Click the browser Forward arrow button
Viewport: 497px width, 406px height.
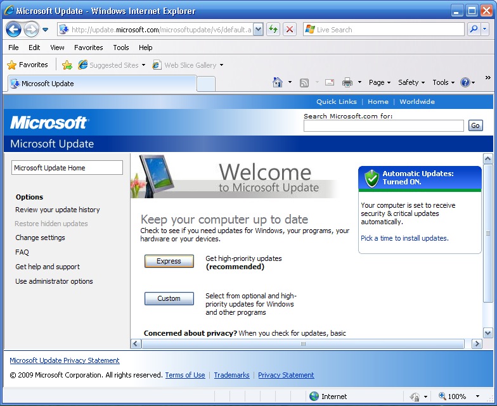[31, 30]
